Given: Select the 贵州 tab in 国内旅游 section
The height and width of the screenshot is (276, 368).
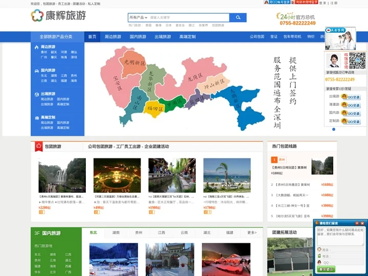Looking at the screenshot, I should click(139, 233).
